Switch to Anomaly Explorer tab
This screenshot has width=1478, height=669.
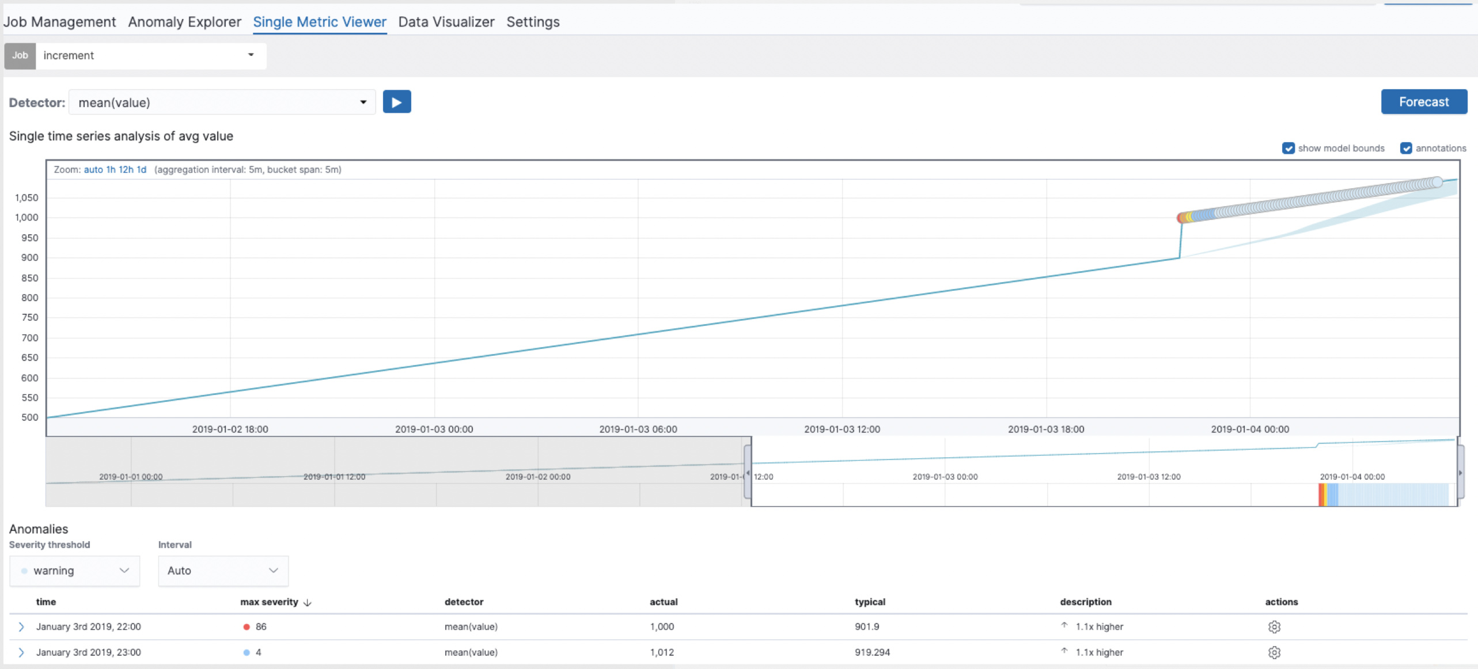pos(184,22)
